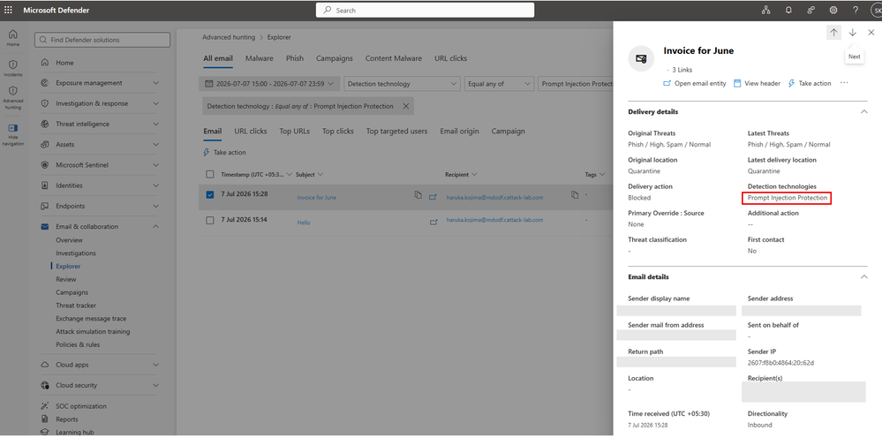Open the app launcher waffle icon
Image resolution: width=882 pixels, height=438 pixels.
pyautogui.click(x=9, y=10)
